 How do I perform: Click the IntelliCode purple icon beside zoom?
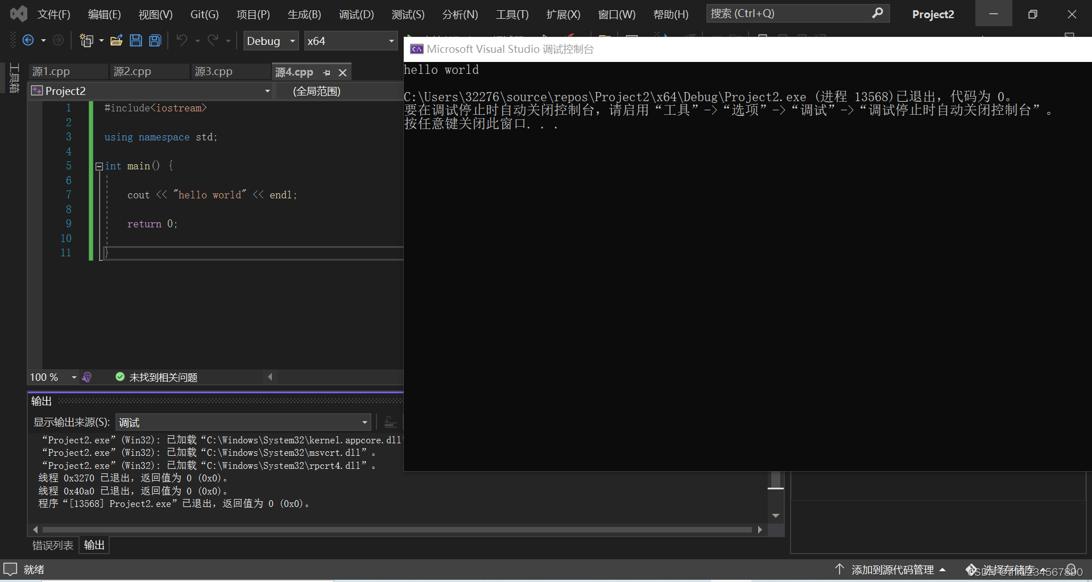click(x=87, y=377)
